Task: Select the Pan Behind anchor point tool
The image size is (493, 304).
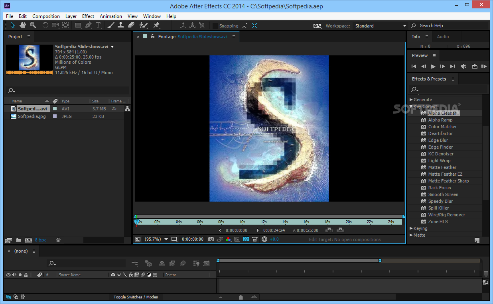Action: point(65,25)
